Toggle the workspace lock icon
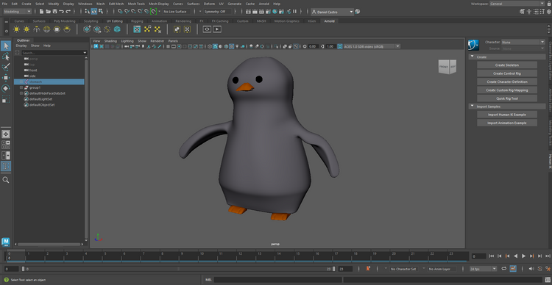Screen dimensions: 552x285 click(548, 4)
